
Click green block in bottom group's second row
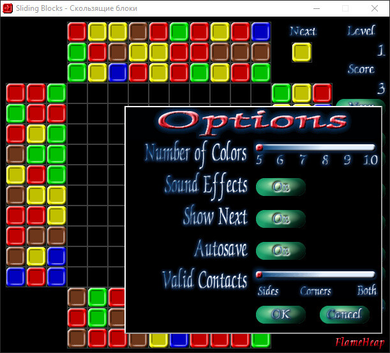97,318
